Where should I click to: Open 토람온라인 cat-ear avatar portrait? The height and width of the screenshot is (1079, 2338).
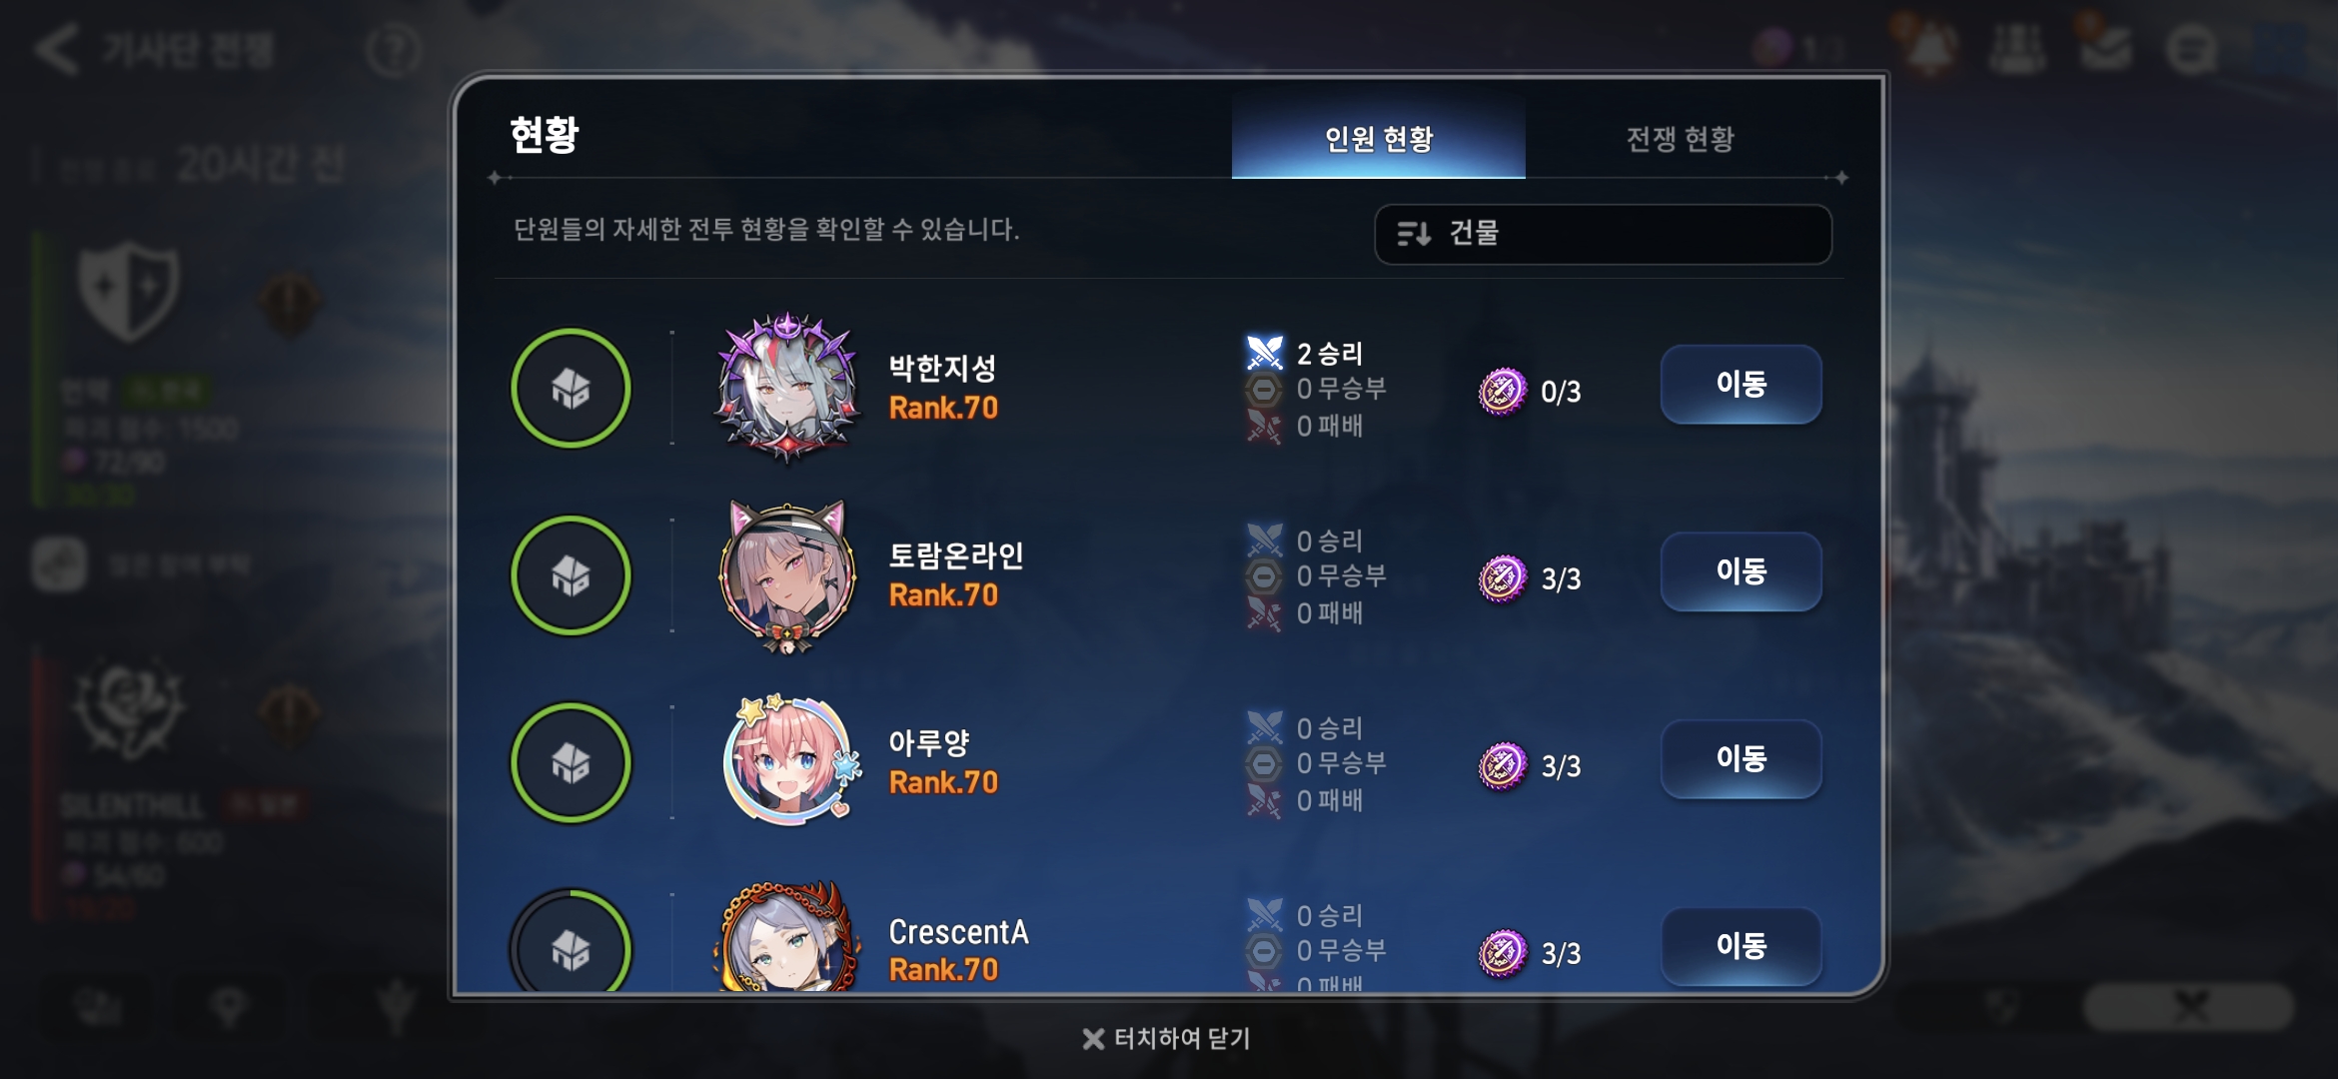point(787,576)
